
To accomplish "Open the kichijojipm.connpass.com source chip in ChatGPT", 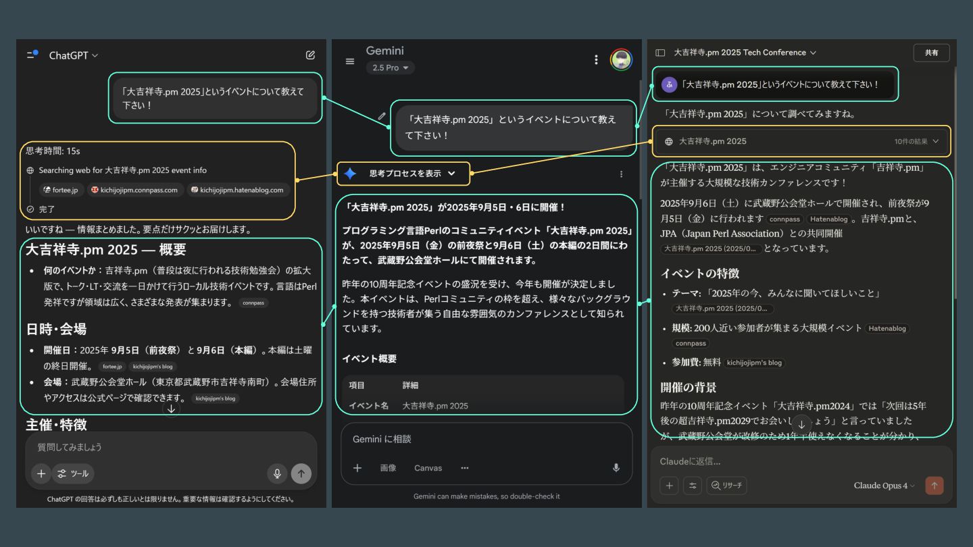I will point(134,190).
